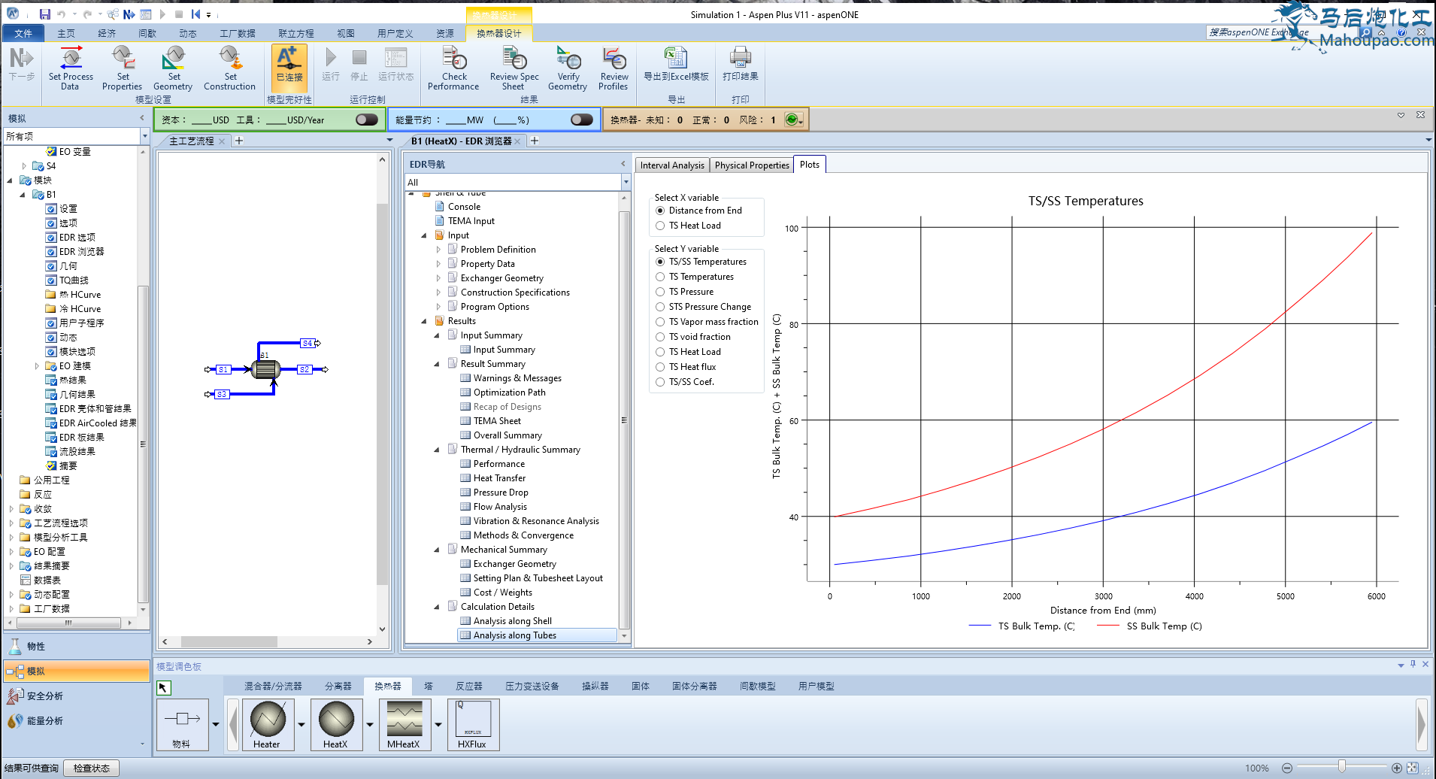
Task: Click the 检查状态 button in status bar
Action: pos(92,768)
